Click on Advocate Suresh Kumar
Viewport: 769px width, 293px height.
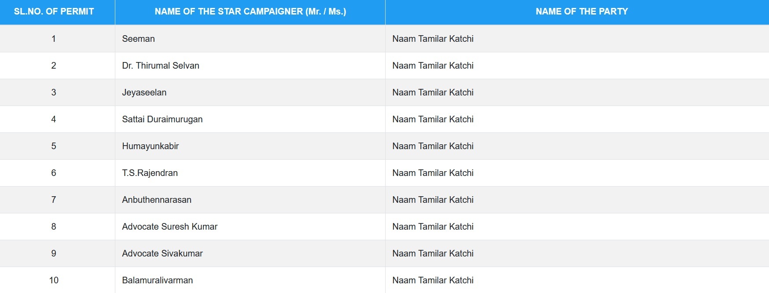169,227
